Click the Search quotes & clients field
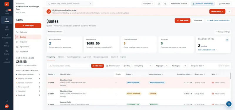The width and height of the screenshot is (235, 110). point(69,66)
